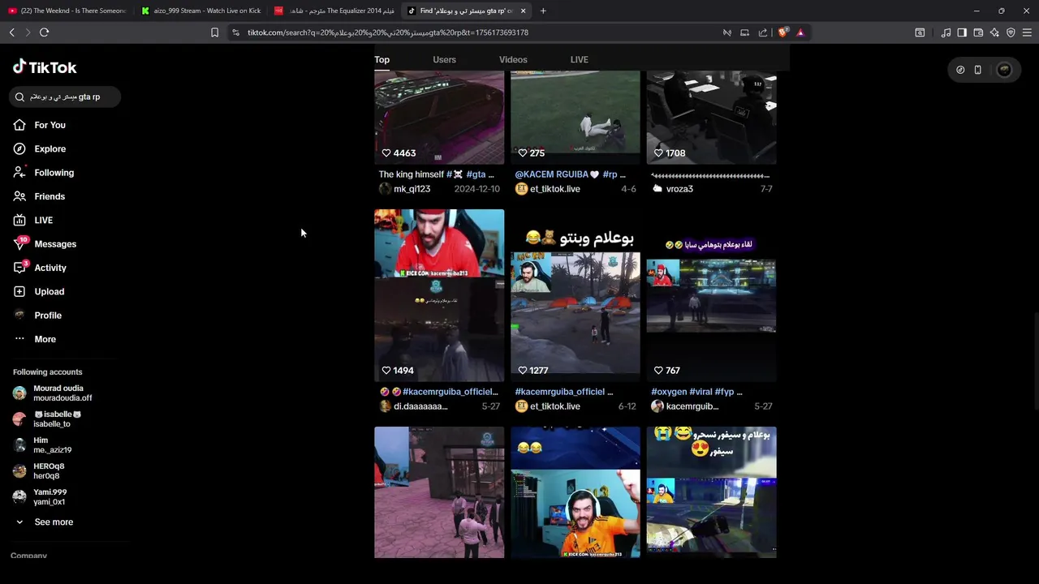Open the For You feed
Screen dimensions: 1039x584
[50, 125]
